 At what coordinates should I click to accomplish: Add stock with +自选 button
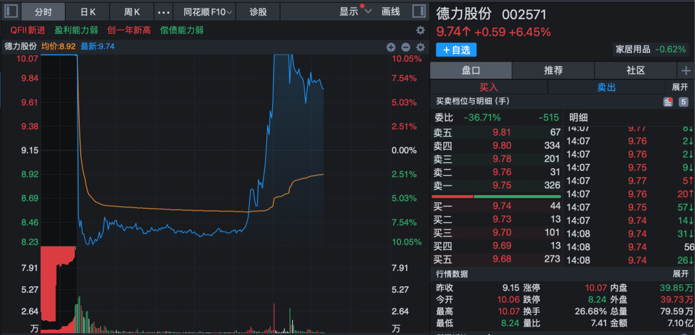[x=456, y=49]
